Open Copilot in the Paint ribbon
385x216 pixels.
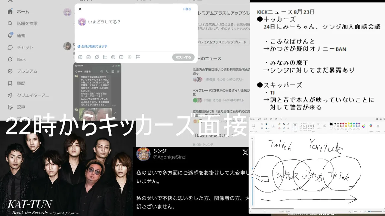point(371,126)
